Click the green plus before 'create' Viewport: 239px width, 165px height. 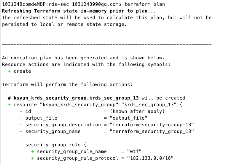click(9, 71)
